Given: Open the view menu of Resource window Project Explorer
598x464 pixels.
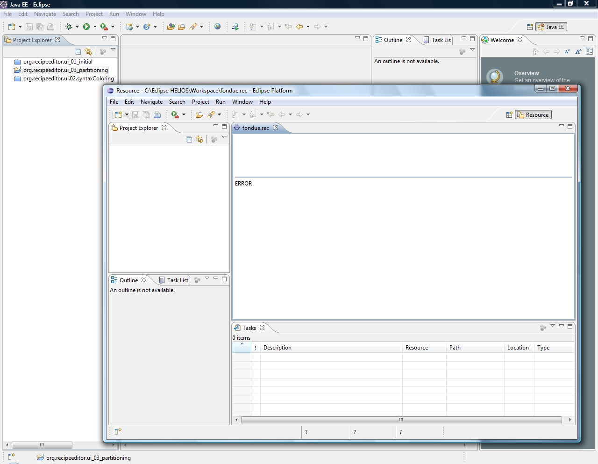Looking at the screenshot, I should click(x=224, y=137).
